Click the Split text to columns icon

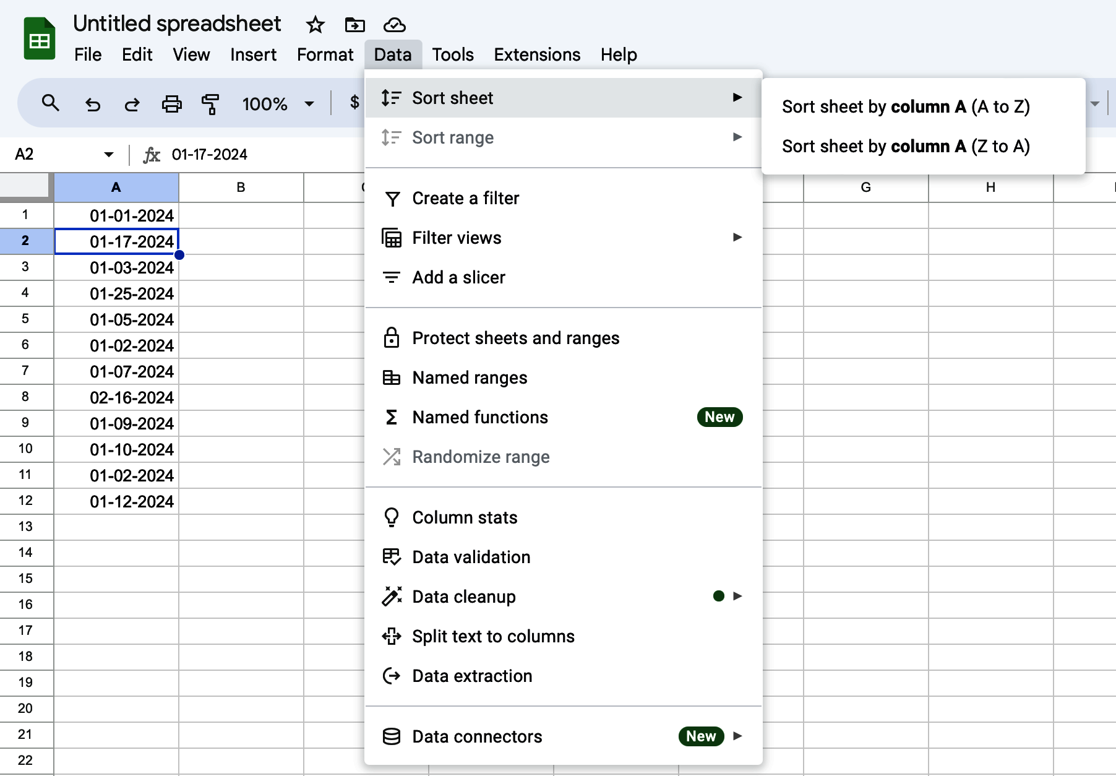coord(391,636)
